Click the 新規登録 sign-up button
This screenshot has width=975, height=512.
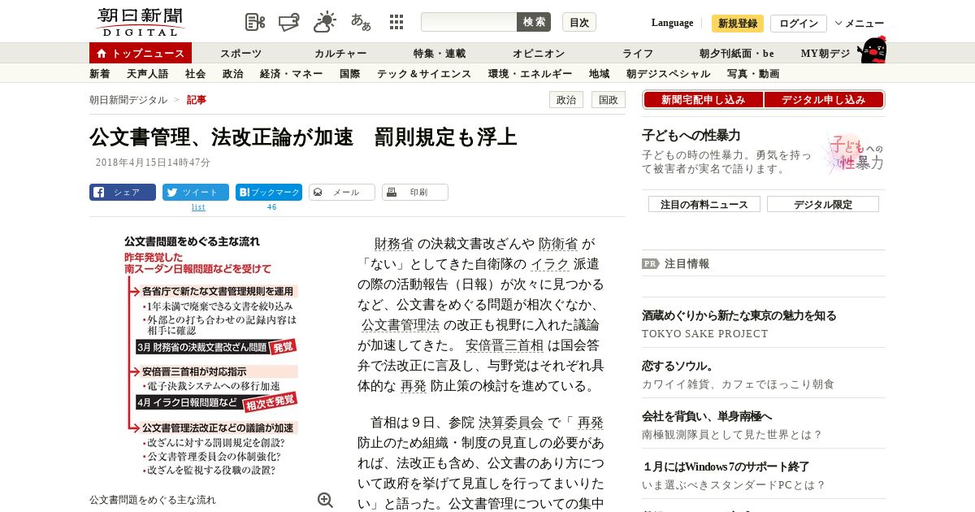pos(738,24)
